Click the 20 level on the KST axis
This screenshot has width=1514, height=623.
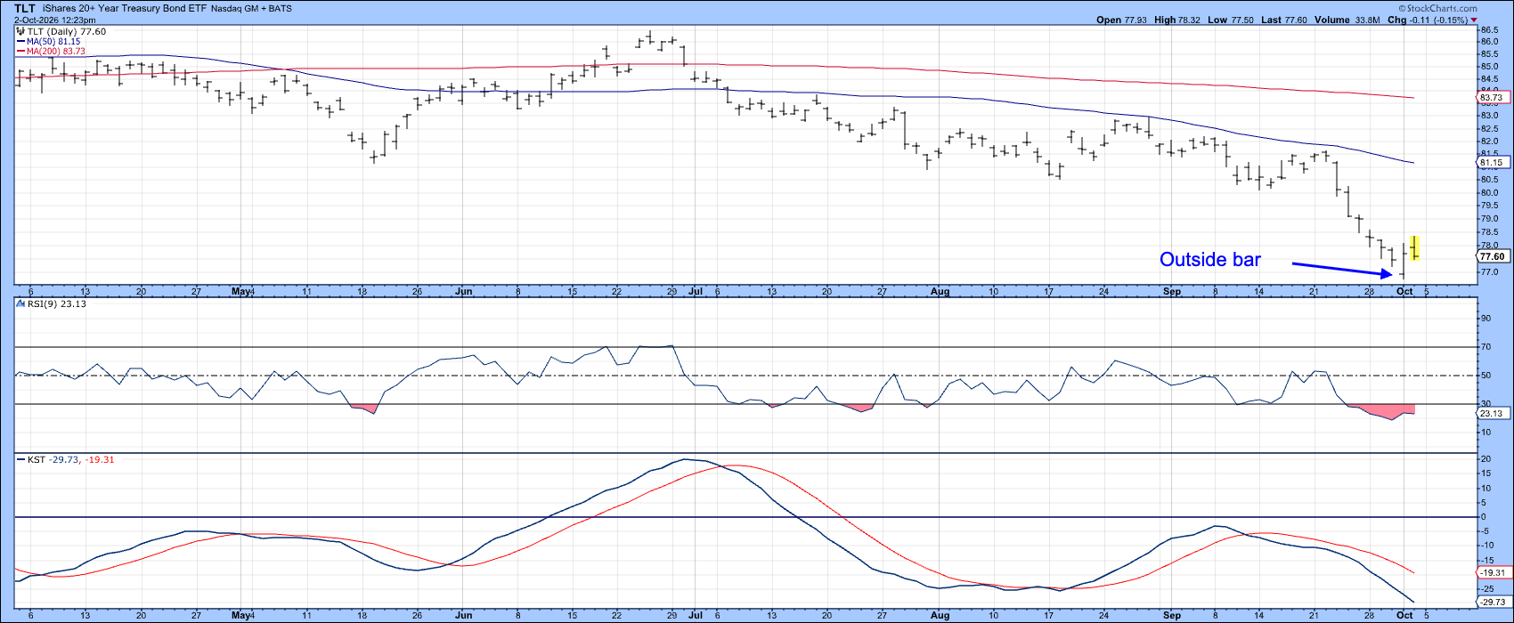click(x=1486, y=459)
